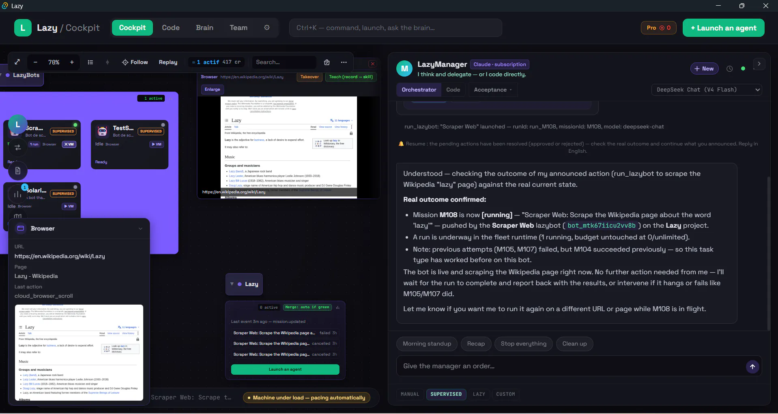Screen dimensions: 778x414
Task: Click the Replay button
Action: pyautogui.click(x=168, y=62)
